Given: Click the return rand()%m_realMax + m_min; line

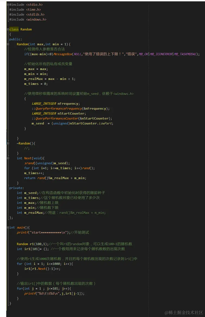Looking at the screenshot, I should (55, 178).
